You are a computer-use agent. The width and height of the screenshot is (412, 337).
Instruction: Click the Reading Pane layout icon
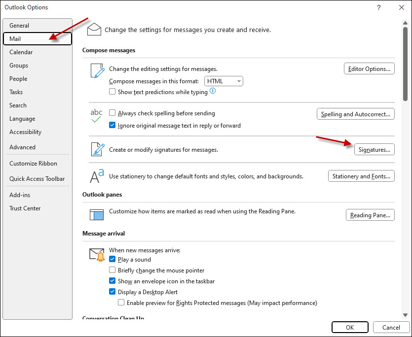point(97,215)
